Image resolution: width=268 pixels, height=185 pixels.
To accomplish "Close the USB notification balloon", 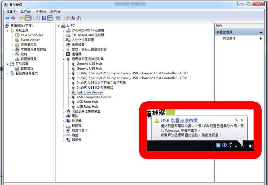I will [x=242, y=120].
